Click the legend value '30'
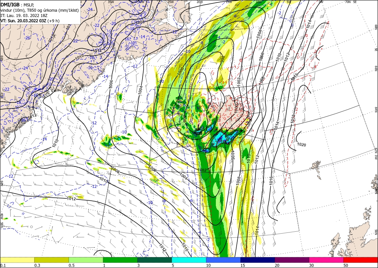The width and height of the screenshot is (378, 268). [x=311, y=265]
